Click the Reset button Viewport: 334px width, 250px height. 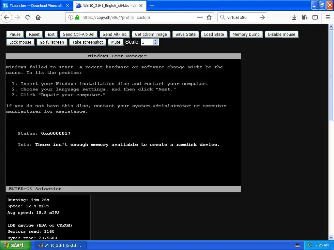click(34, 34)
